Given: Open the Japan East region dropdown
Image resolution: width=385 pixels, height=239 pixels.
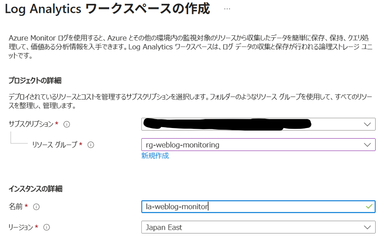Looking at the screenshot, I should (251, 228).
